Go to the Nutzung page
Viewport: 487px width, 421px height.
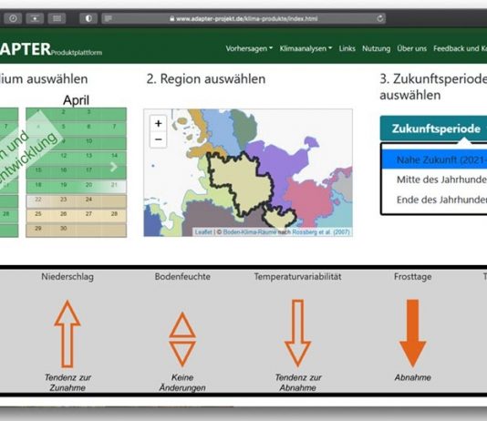376,48
